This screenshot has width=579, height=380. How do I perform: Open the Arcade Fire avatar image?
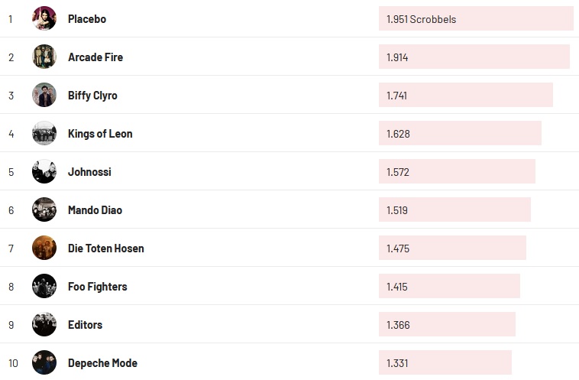[44, 57]
